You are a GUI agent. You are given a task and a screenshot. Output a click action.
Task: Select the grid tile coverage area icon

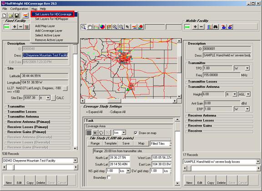89,133
